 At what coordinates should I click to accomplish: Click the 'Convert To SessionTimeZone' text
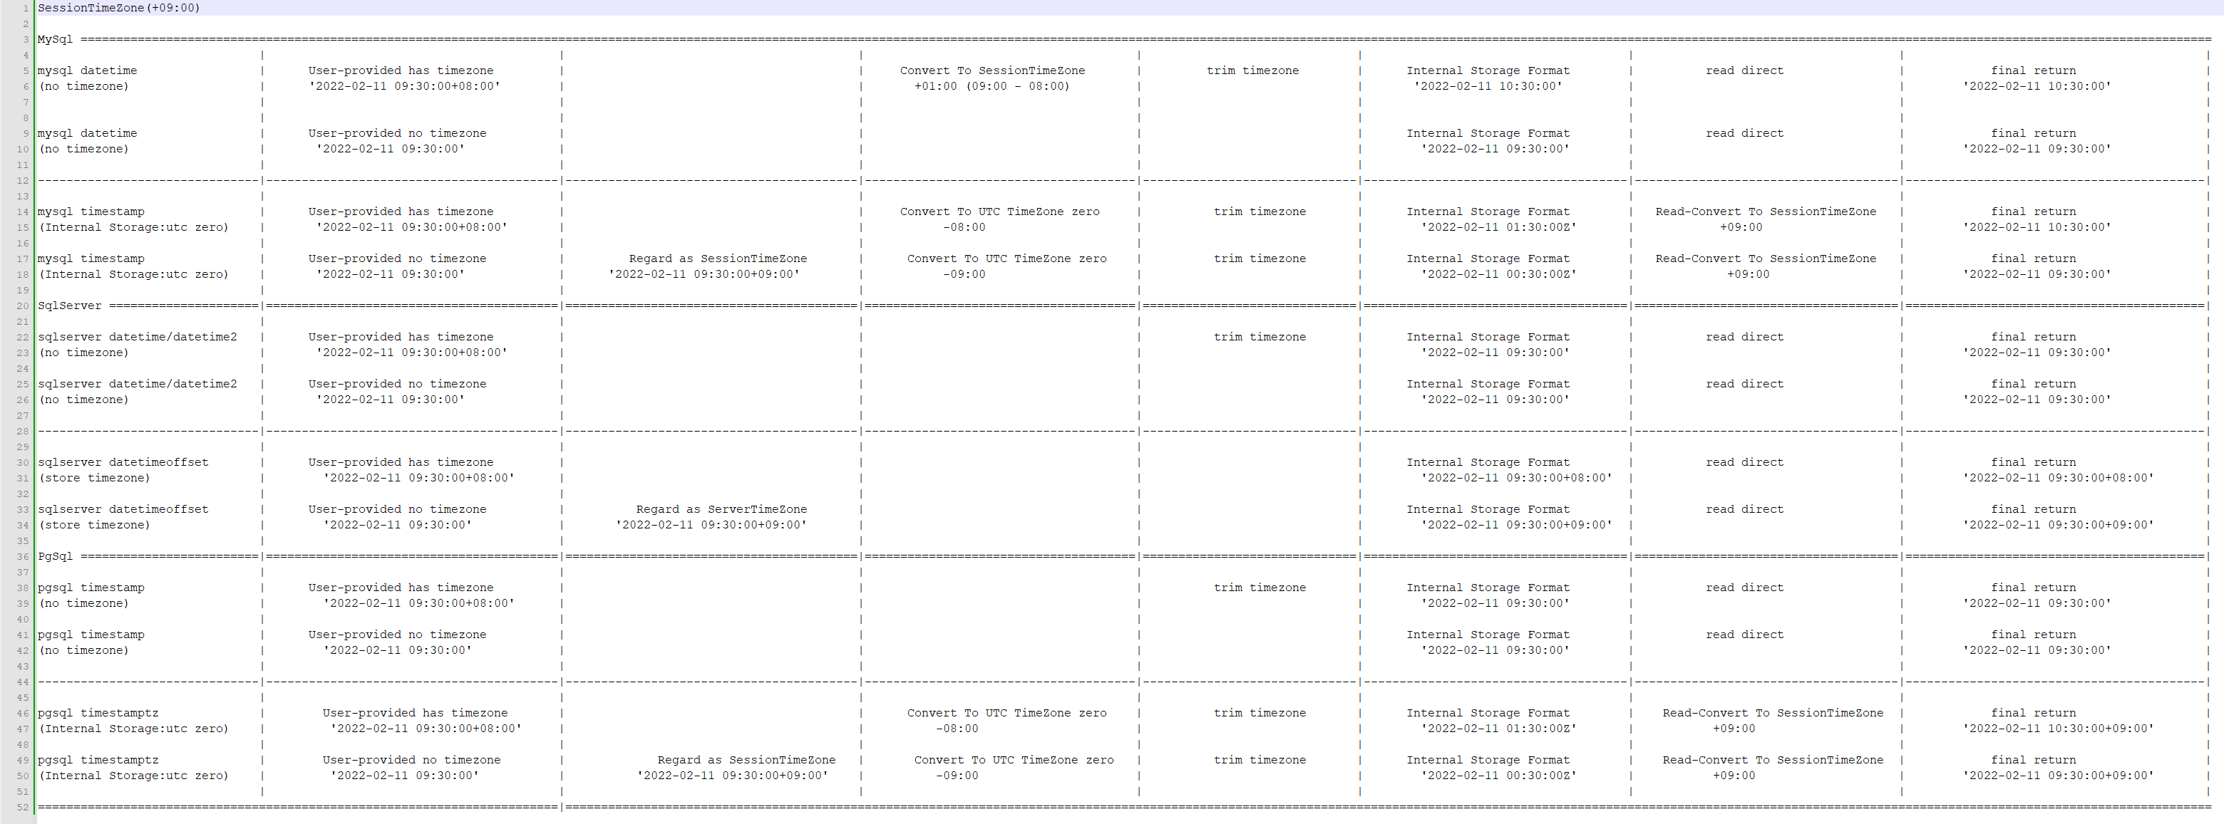tap(992, 71)
